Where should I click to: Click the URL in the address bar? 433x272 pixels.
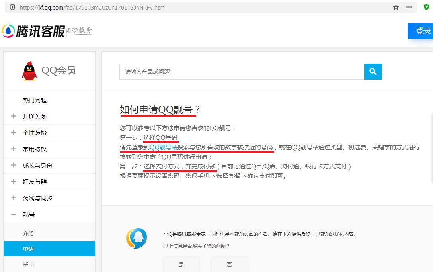point(92,8)
